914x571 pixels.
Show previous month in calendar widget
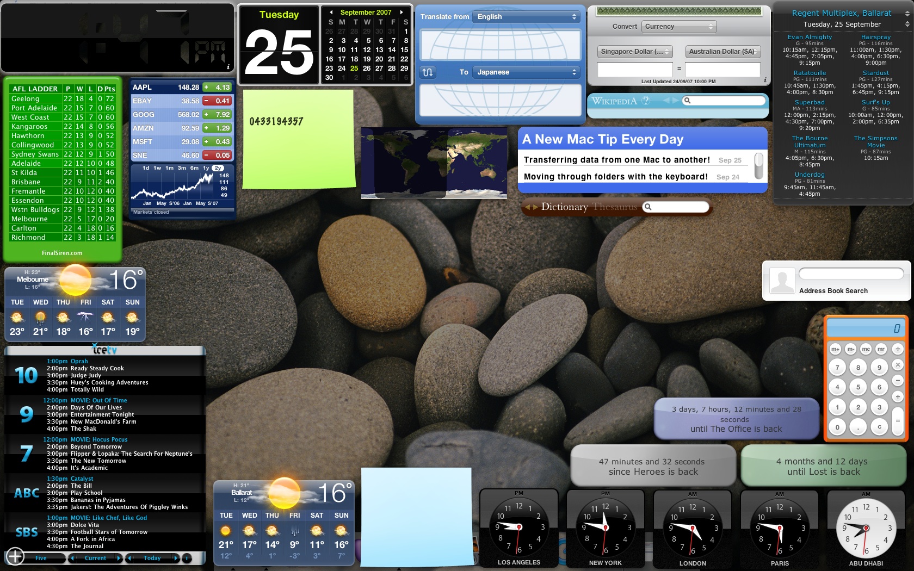click(331, 12)
